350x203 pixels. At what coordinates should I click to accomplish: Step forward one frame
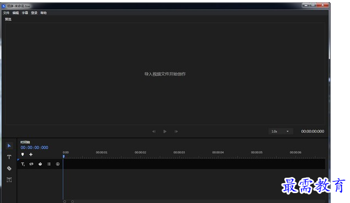(x=176, y=131)
